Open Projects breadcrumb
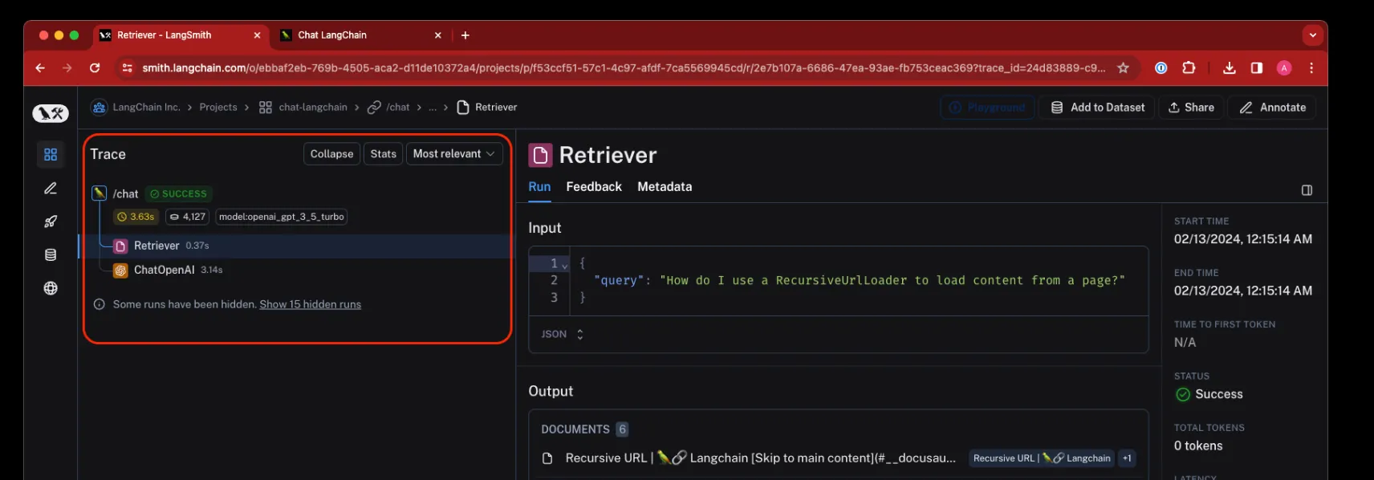Image resolution: width=1374 pixels, height=480 pixels. click(218, 108)
